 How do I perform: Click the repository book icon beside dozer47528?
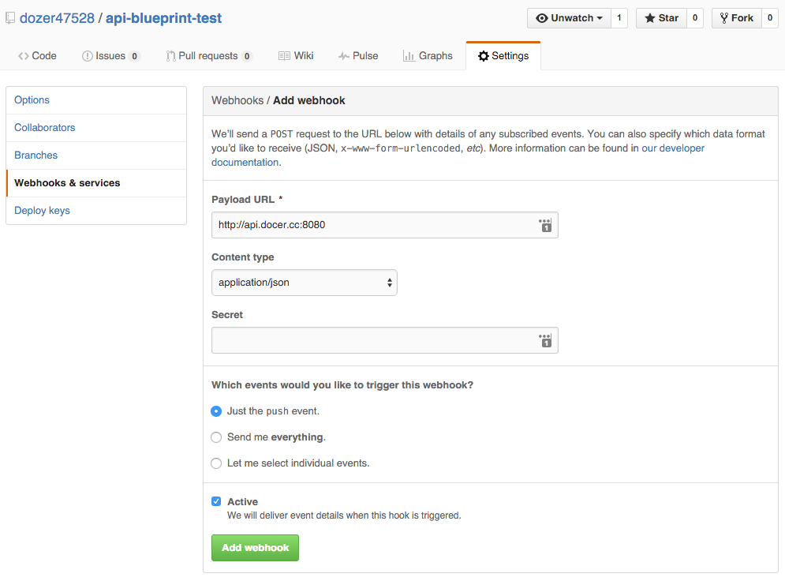click(10, 18)
